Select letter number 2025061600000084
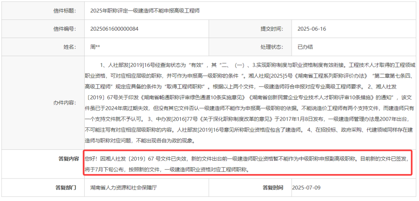 point(114,29)
